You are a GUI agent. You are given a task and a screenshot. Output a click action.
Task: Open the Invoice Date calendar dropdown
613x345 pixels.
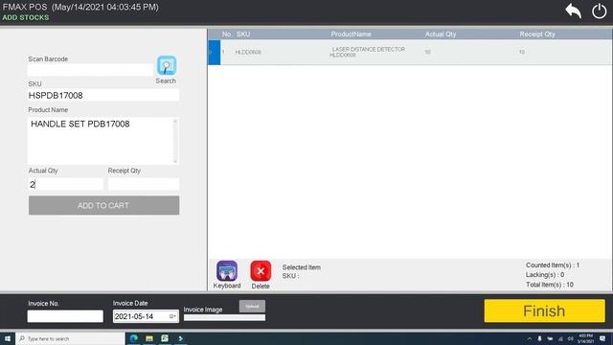coord(172,316)
